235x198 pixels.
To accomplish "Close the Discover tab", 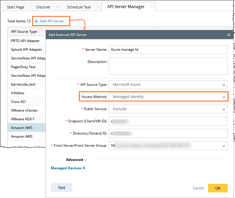I will (x=57, y=7).
